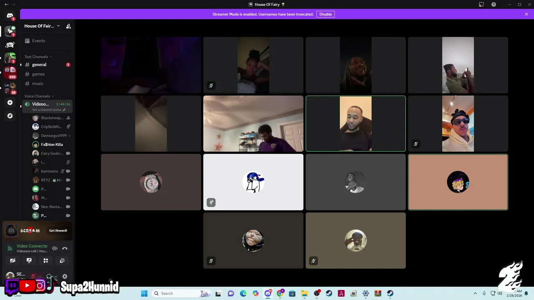
Task: Toggle noise suppression waveform icon
Action: pos(55,248)
